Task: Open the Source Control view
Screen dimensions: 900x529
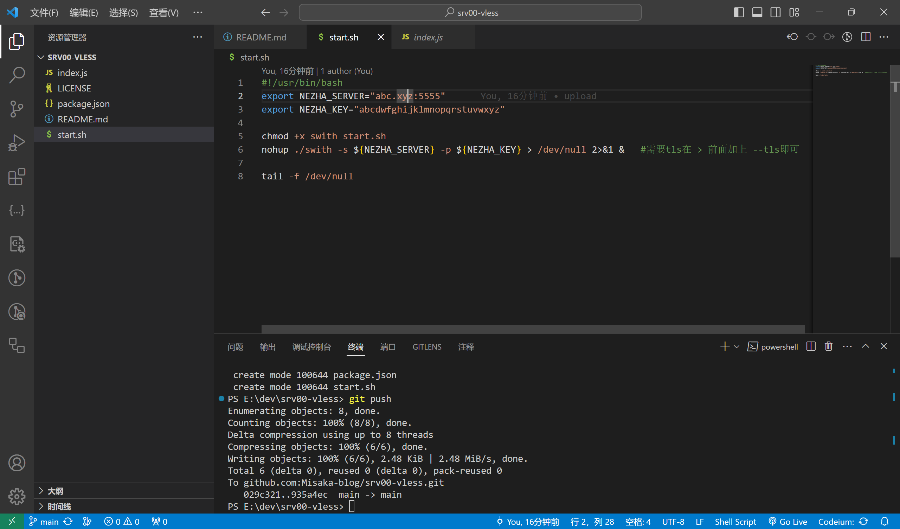Action: coord(17,109)
